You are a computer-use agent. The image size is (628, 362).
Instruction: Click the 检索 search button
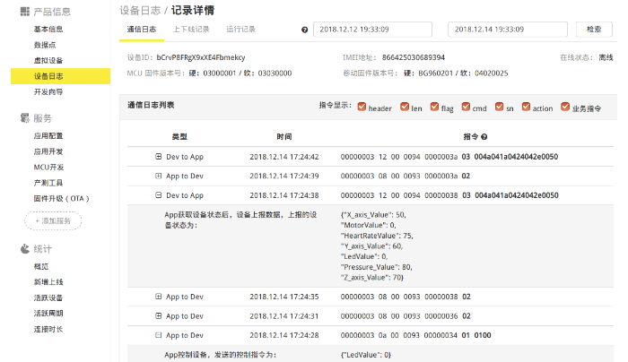[594, 30]
